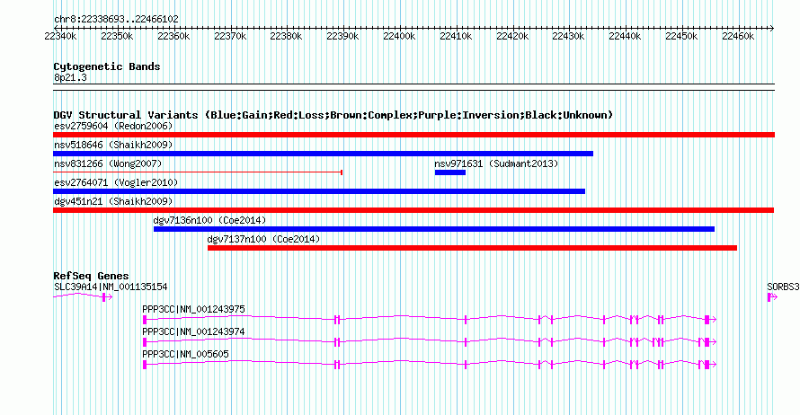Click the PPP3CC|NM_005605 transcript label
This screenshot has width=800, height=415.
pyautogui.click(x=185, y=354)
